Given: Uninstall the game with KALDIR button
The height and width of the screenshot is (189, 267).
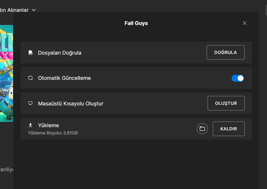Looking at the screenshot, I should pos(228,129).
